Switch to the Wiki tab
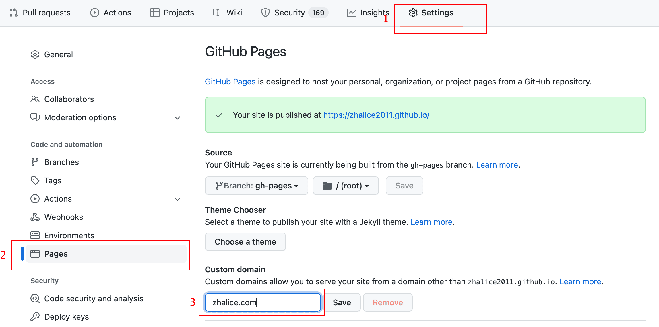The width and height of the screenshot is (659, 327). tap(228, 13)
